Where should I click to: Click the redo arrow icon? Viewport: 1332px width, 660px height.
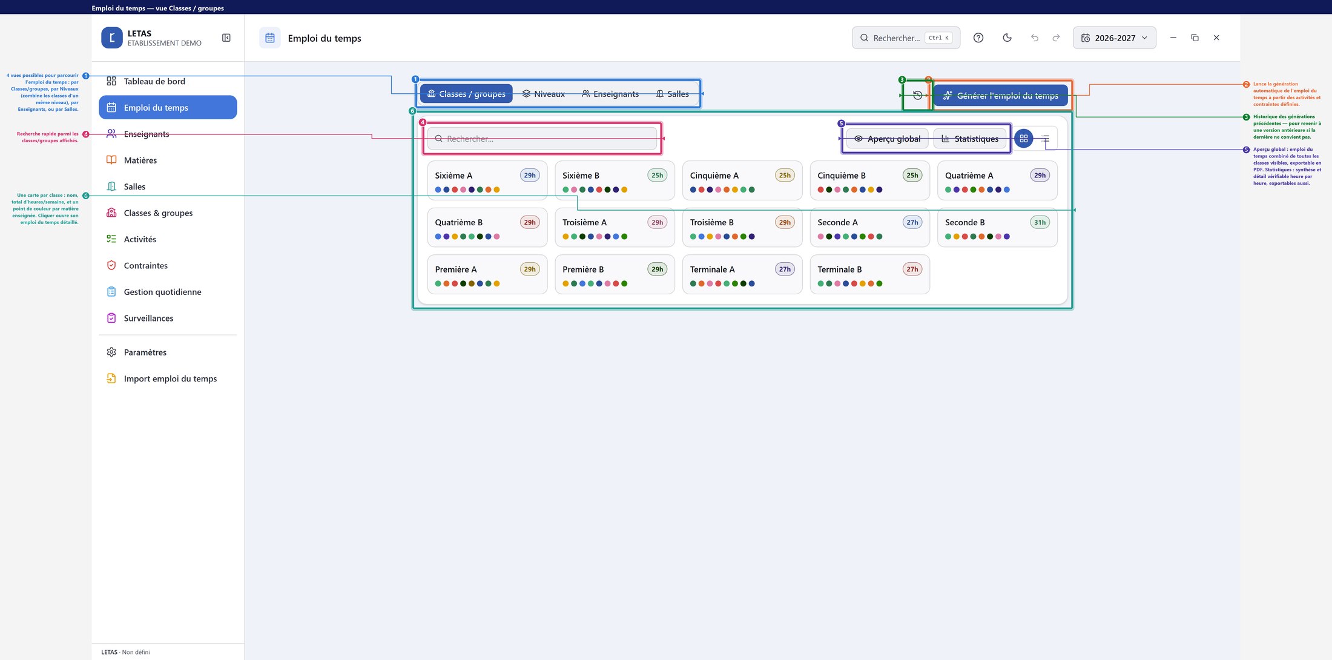coord(1056,38)
